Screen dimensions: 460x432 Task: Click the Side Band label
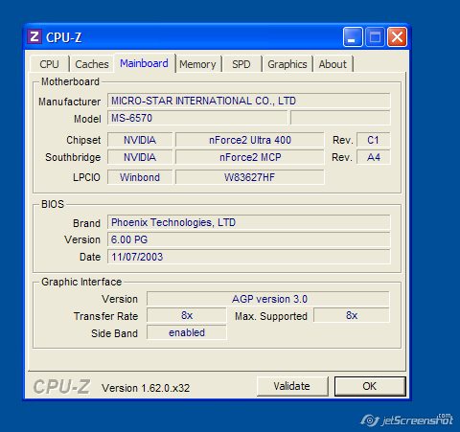pos(114,333)
